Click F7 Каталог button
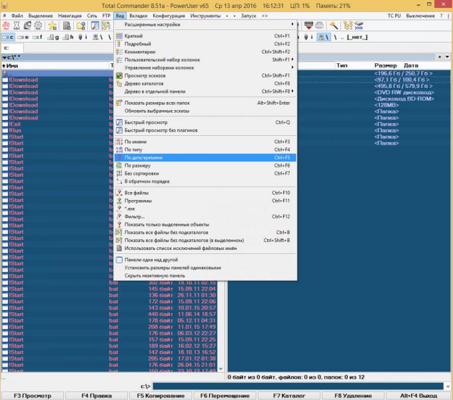The height and width of the screenshot is (400, 453). (289, 395)
